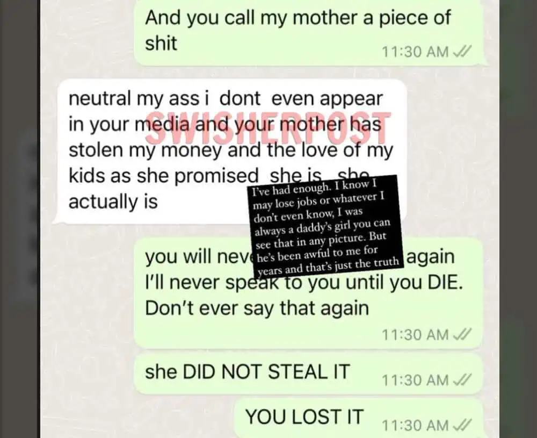Screen dimensions: 537x438
Task: Click the word 'DIE.' in the green message
Action: (x=445, y=282)
